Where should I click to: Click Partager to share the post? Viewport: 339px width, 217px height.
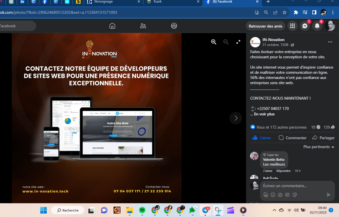[324, 138]
